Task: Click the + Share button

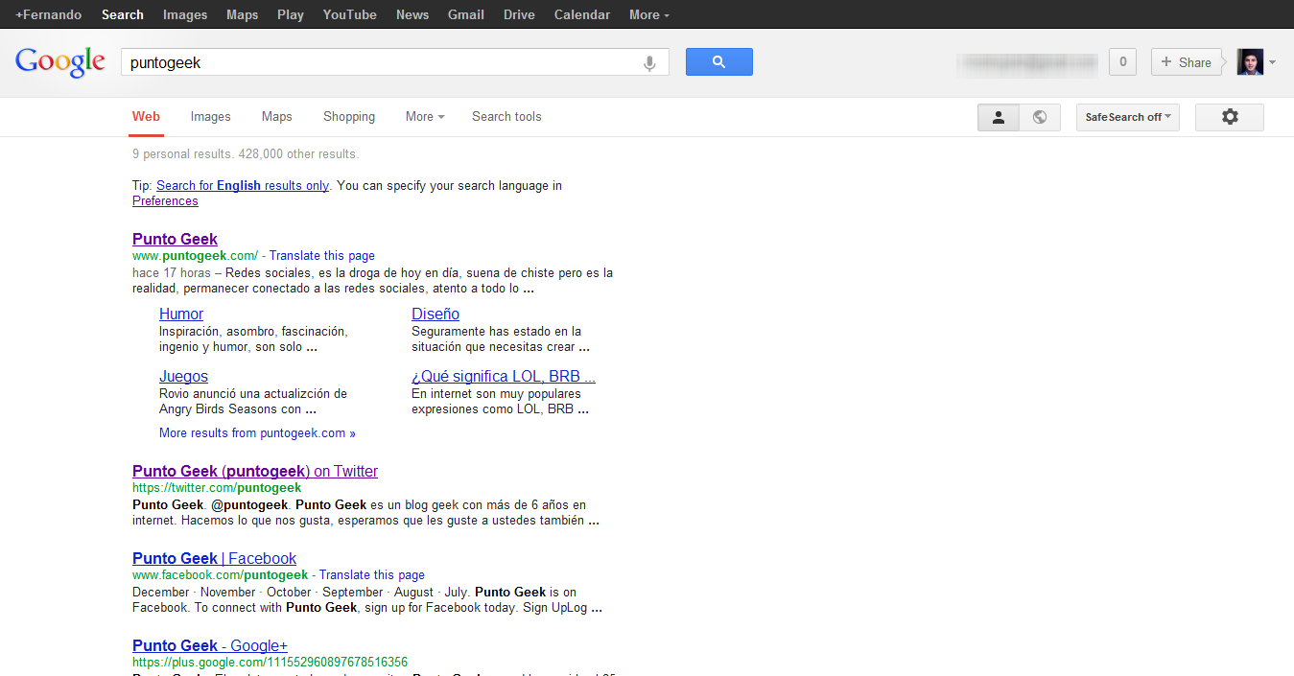Action: pos(1186,62)
